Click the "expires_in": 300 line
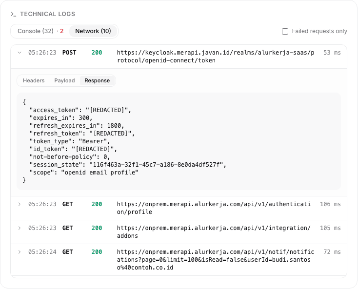 (x=61, y=118)
